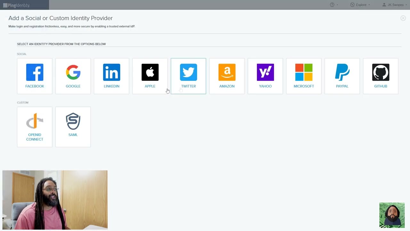The image size is (410, 231).
Task: Select the Facebook identity provider tile
Action: click(x=35, y=76)
